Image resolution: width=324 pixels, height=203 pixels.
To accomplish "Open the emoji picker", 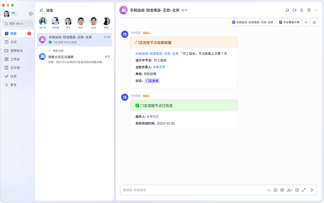I will (x=275, y=190).
